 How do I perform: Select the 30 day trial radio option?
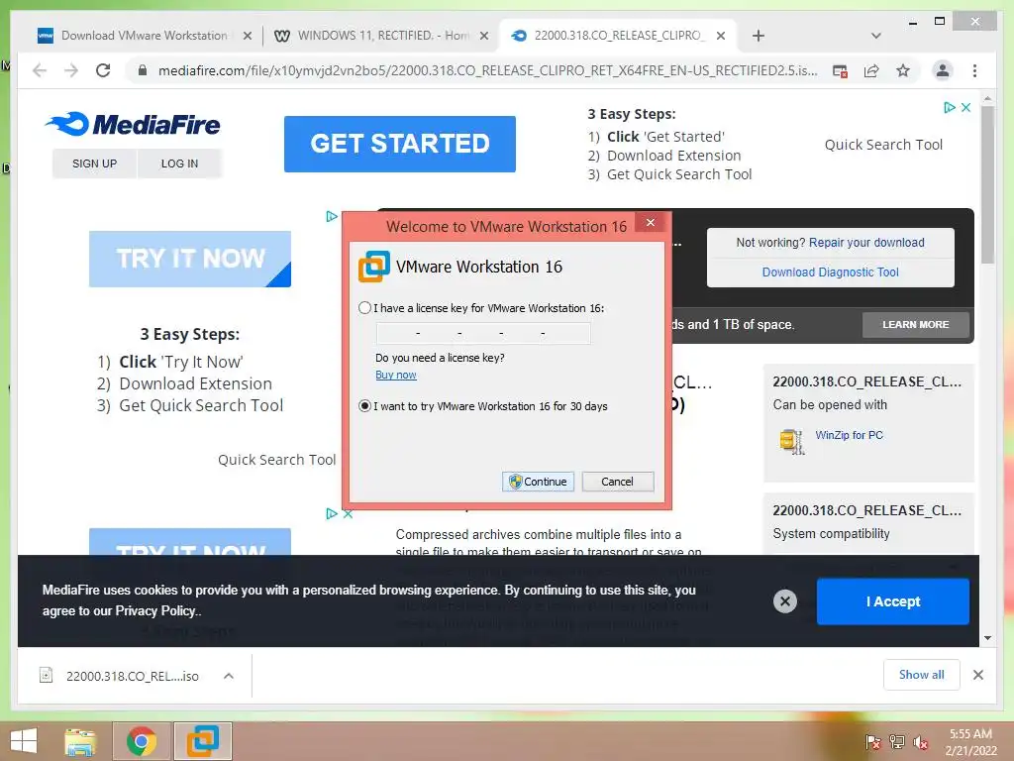point(364,406)
